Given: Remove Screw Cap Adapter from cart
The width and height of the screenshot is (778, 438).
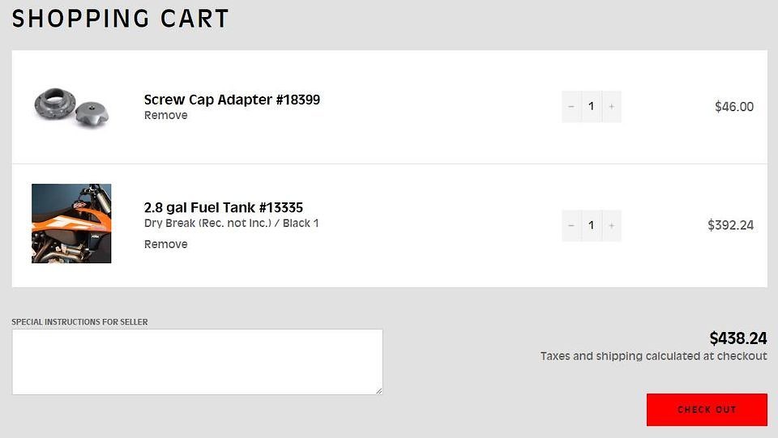Looking at the screenshot, I should pos(165,115).
